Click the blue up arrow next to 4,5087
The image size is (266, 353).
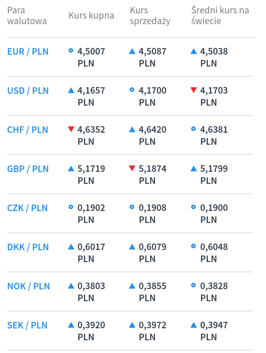132,51
